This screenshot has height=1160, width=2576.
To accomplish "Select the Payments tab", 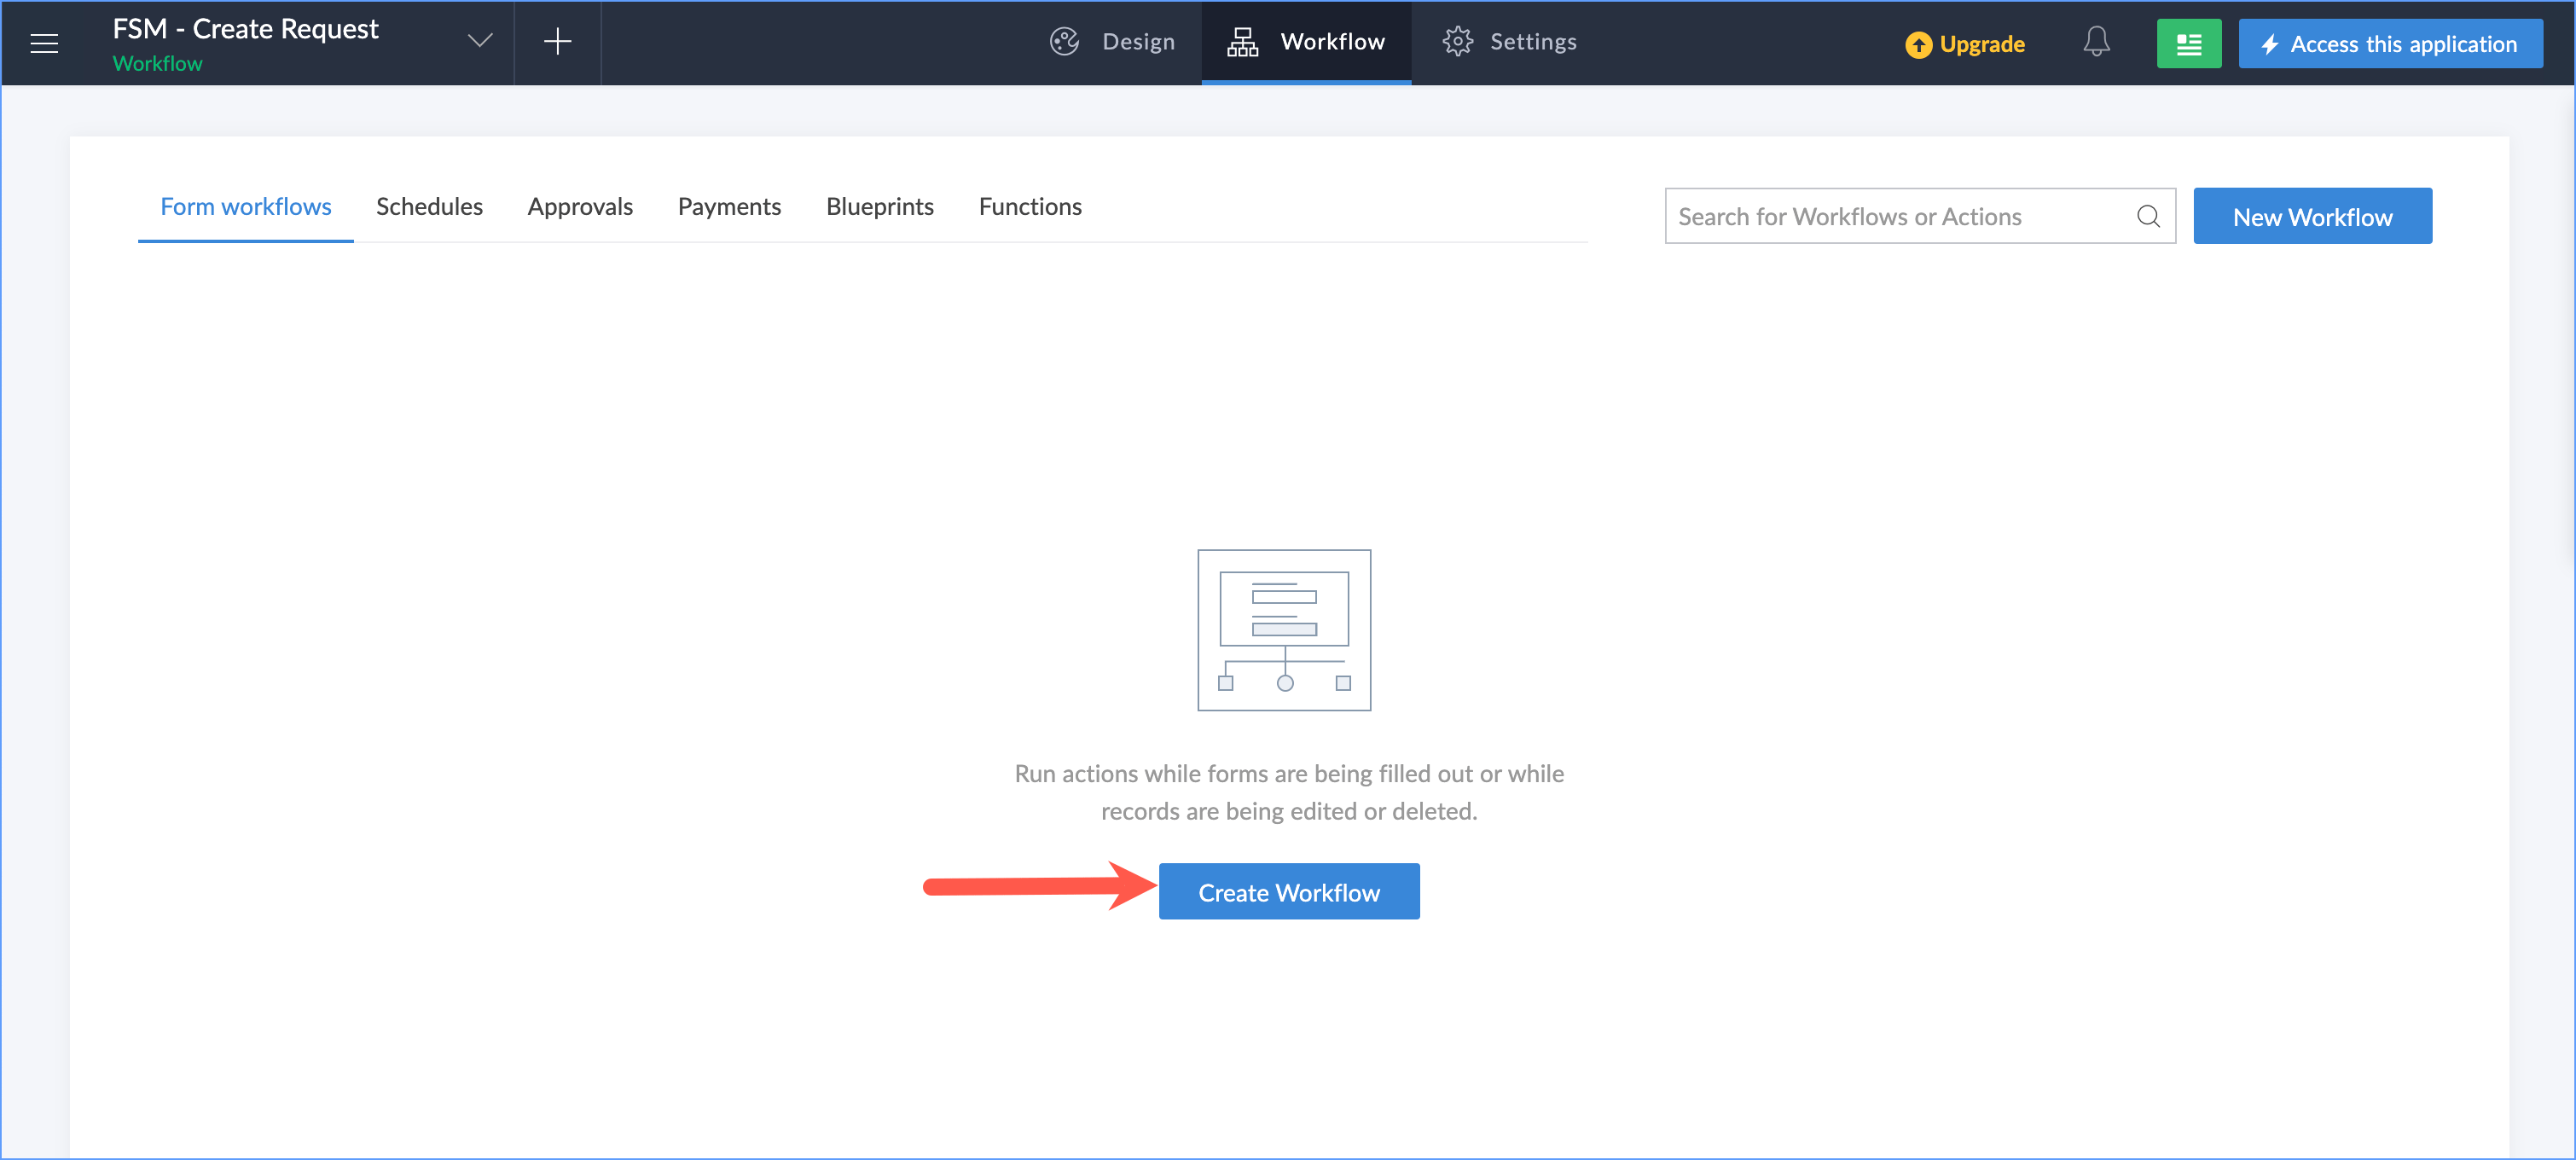I will [729, 207].
